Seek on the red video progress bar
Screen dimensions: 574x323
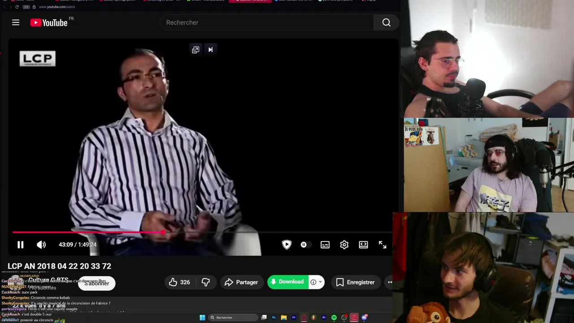click(202, 232)
